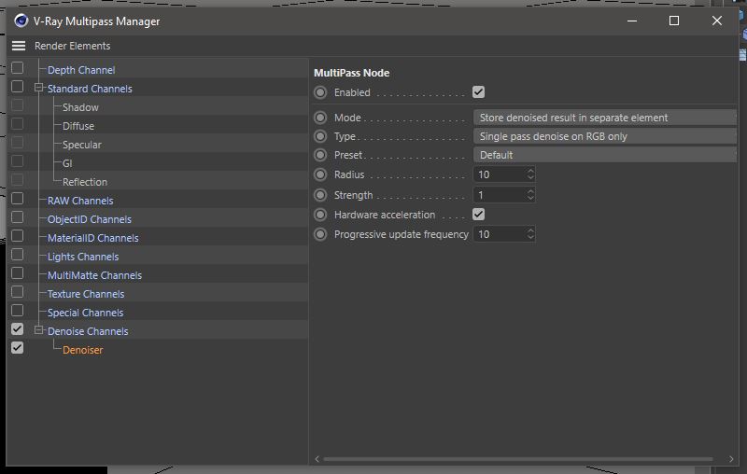
Task: Click the animation dot next to Type
Action: click(x=320, y=136)
